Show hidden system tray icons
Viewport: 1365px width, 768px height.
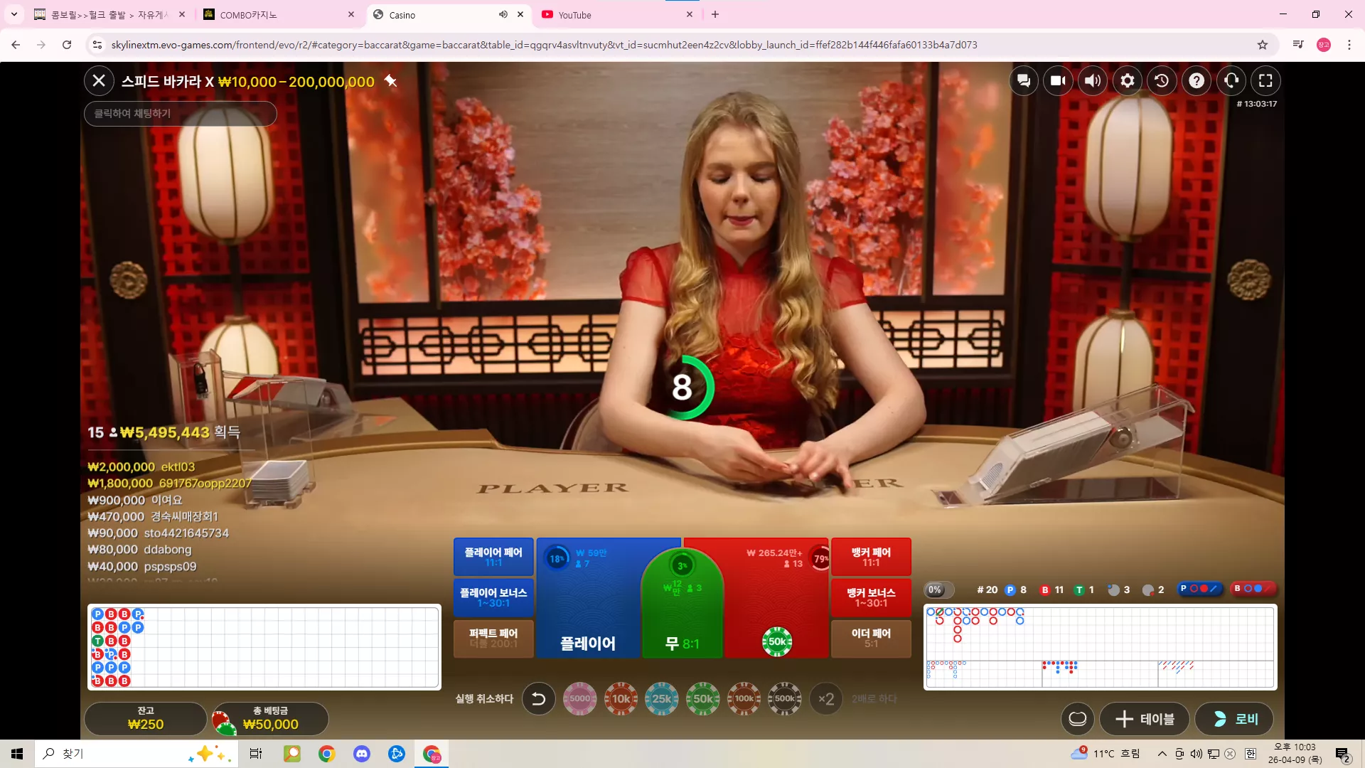click(1162, 754)
